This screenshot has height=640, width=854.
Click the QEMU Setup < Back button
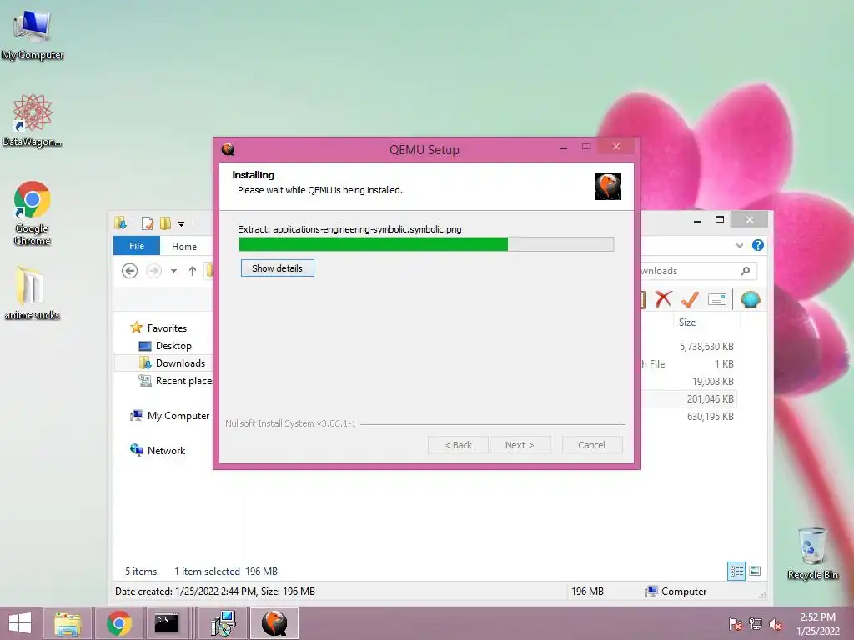[458, 445]
